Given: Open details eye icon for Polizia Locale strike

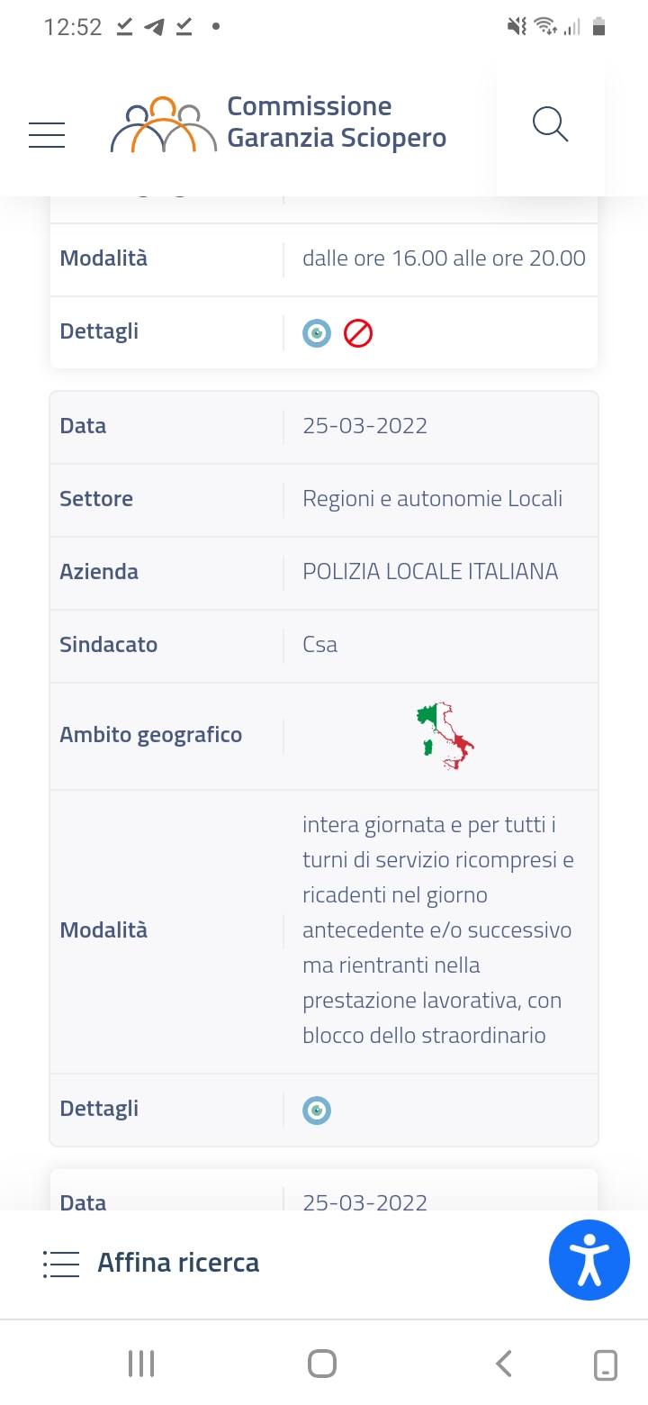Looking at the screenshot, I should pos(317,1110).
